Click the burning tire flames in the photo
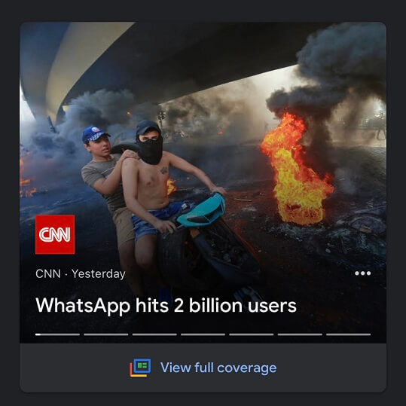 295,169
